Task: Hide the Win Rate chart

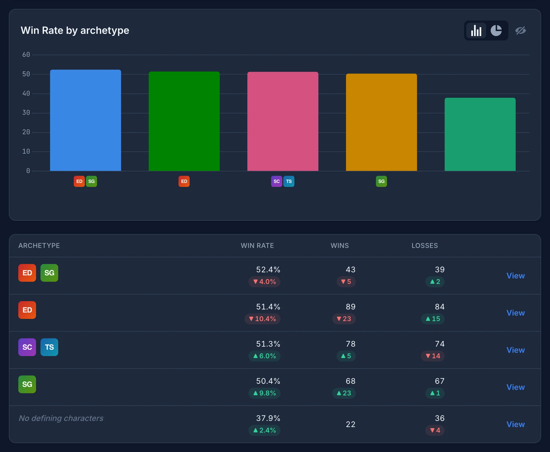Action: click(521, 31)
